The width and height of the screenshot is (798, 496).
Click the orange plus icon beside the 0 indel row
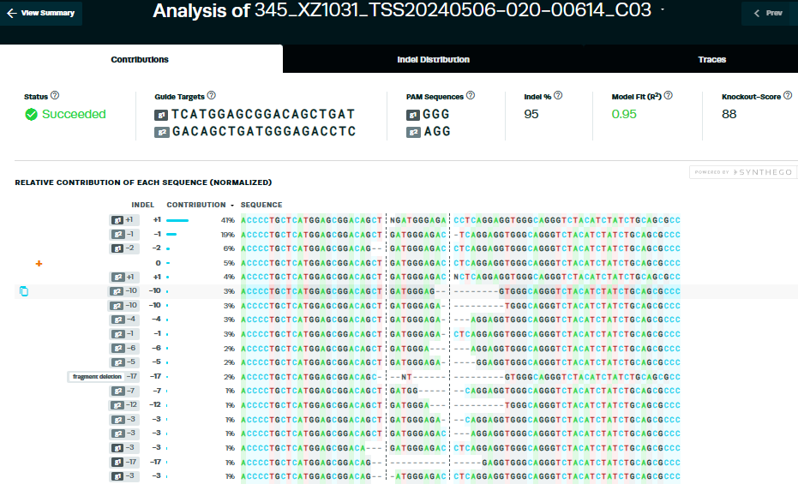(38, 265)
